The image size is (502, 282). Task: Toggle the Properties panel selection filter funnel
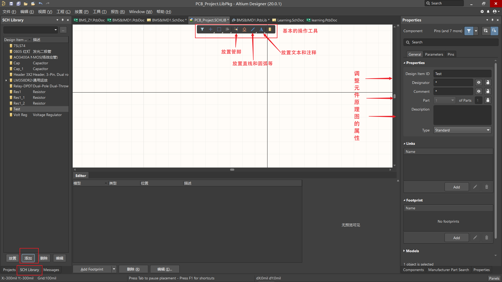coord(469,31)
